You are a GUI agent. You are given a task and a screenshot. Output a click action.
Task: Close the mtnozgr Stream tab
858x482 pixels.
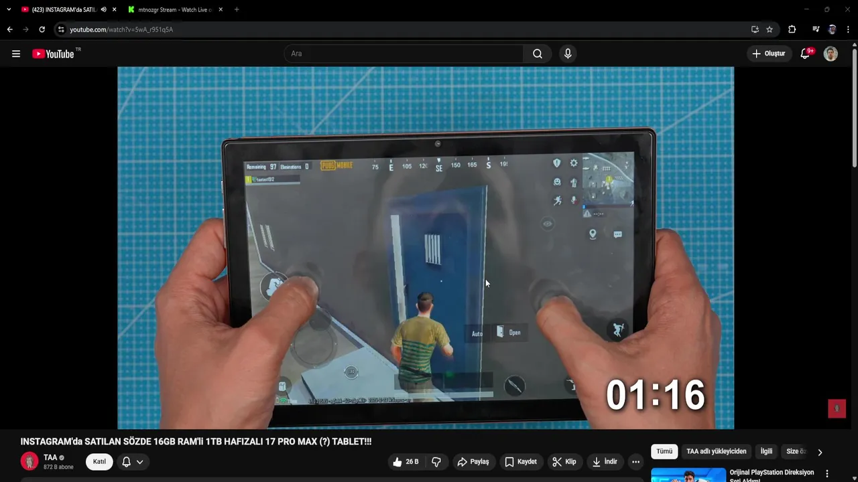221,9
